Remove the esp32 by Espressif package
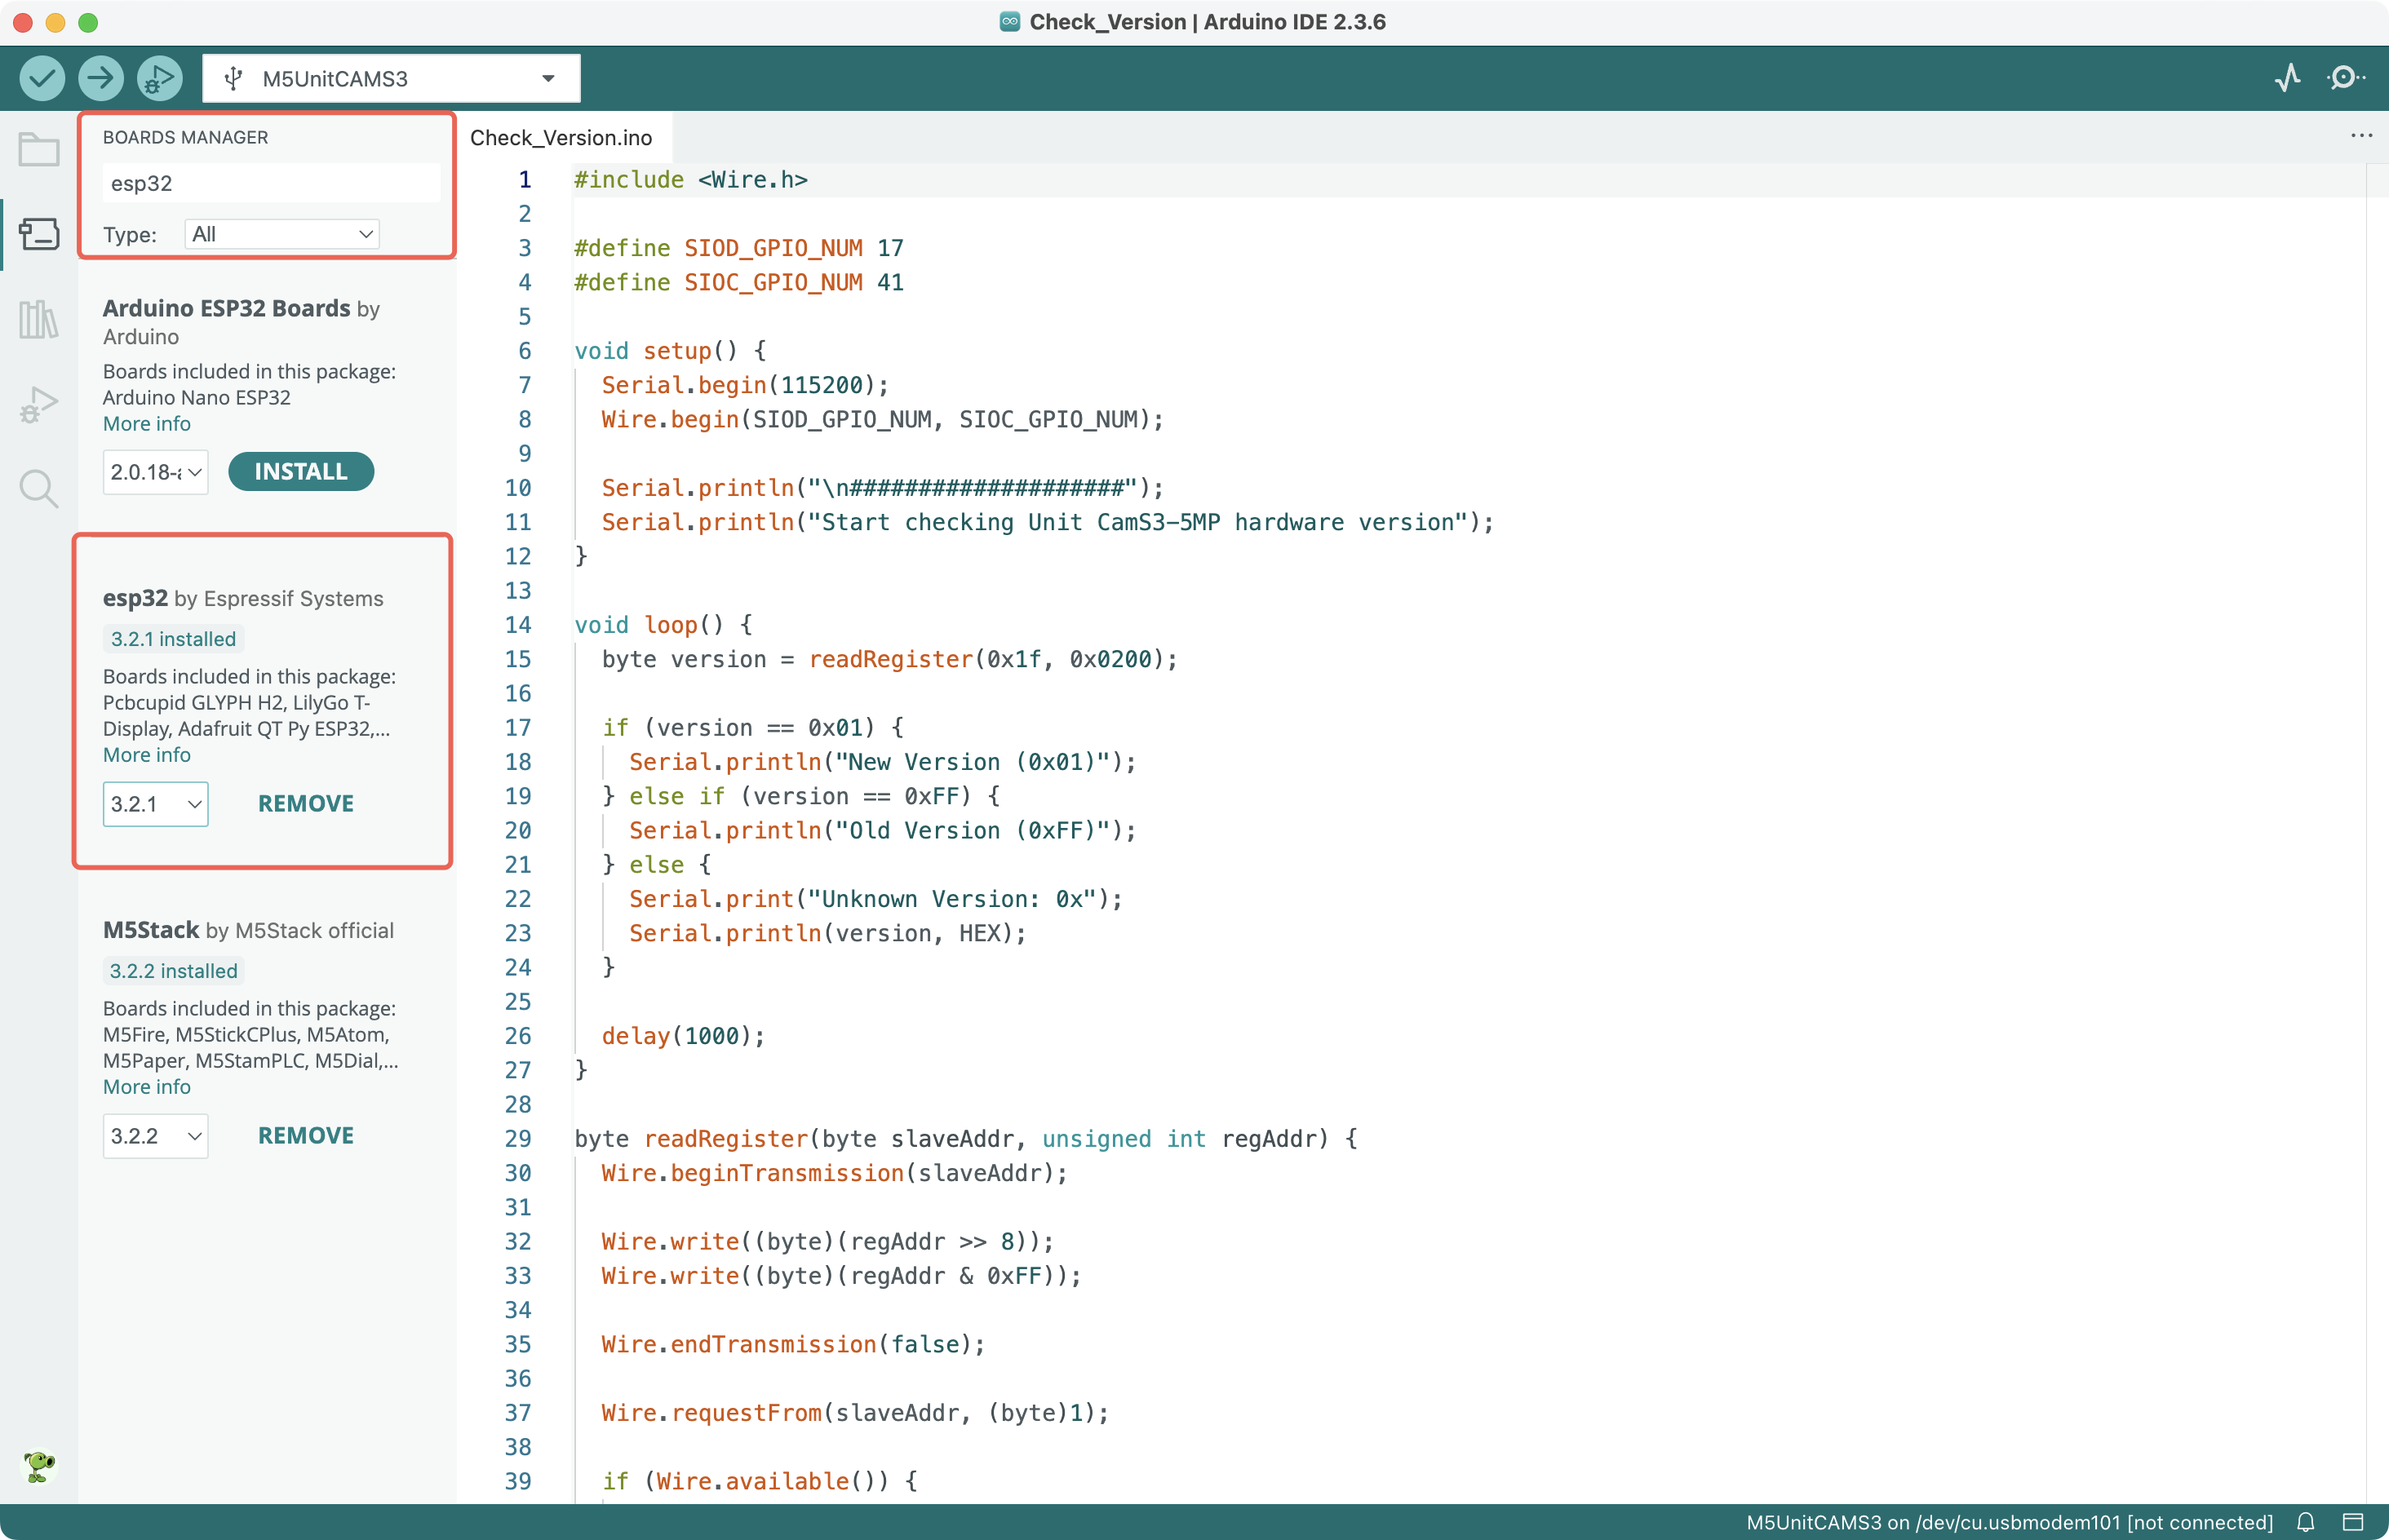This screenshot has height=1540, width=2389. pos(306,804)
